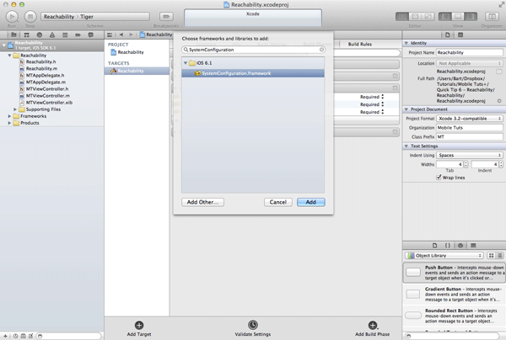This screenshot has width=506, height=340.
Task: Click the Run button in toolbar
Action: tap(12, 17)
